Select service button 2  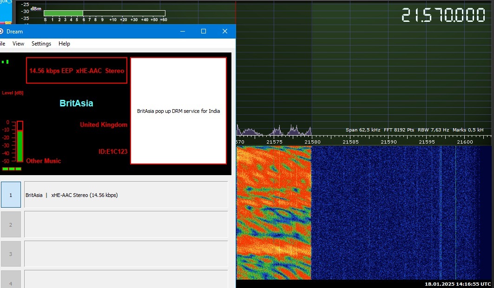coord(11,224)
